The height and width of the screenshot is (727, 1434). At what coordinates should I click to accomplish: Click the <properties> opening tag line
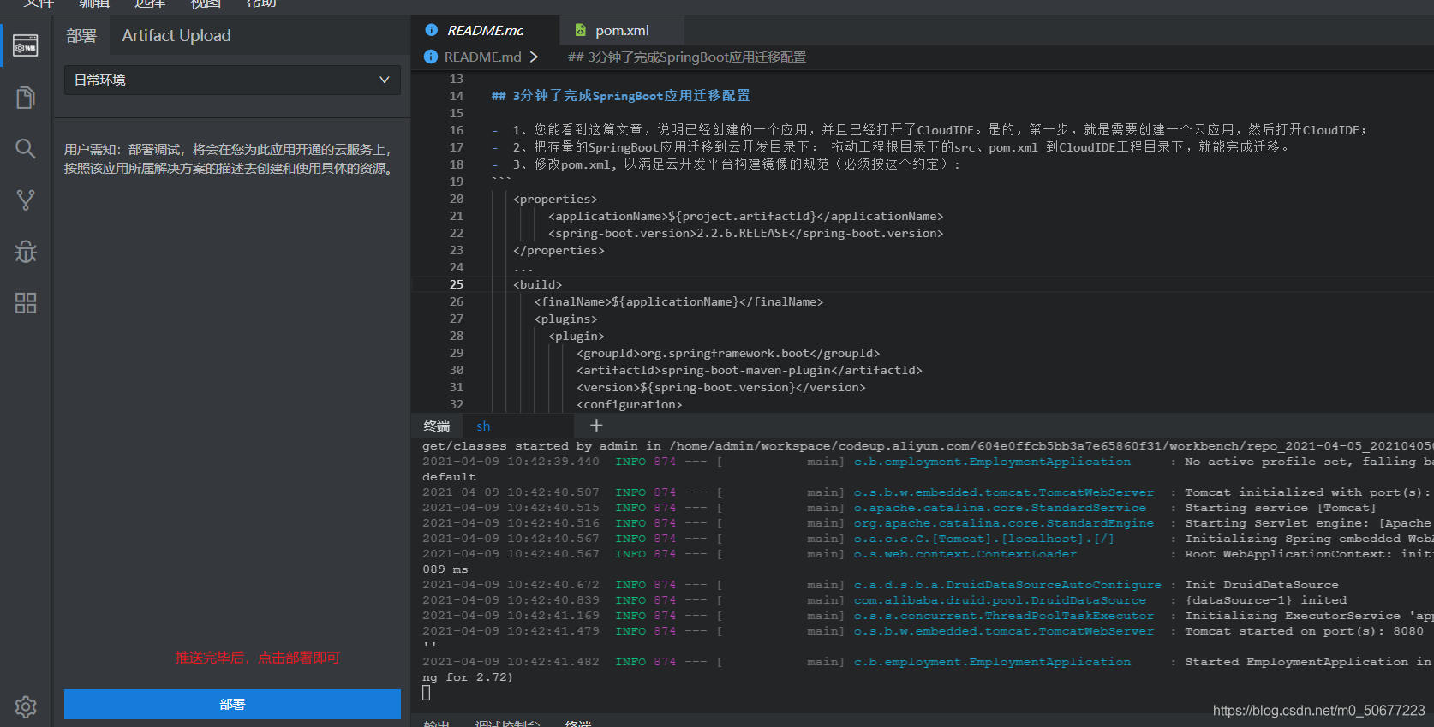[x=555, y=199]
